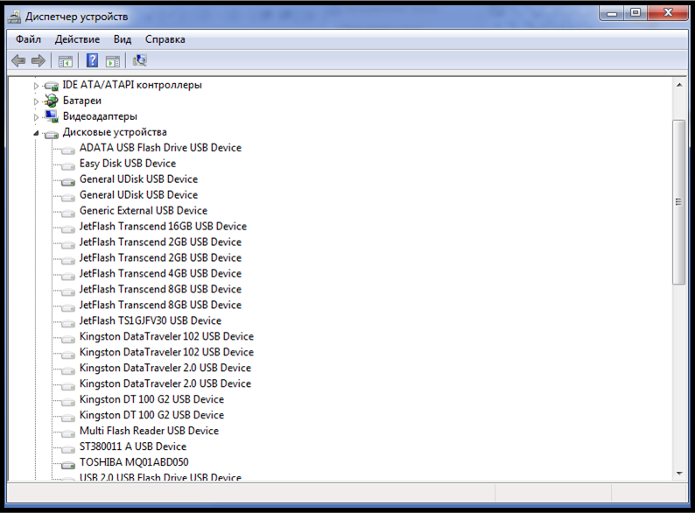695x513 pixels.
Task: Click the IDE ATA/ATAPI controllers icon
Action: click(x=52, y=86)
